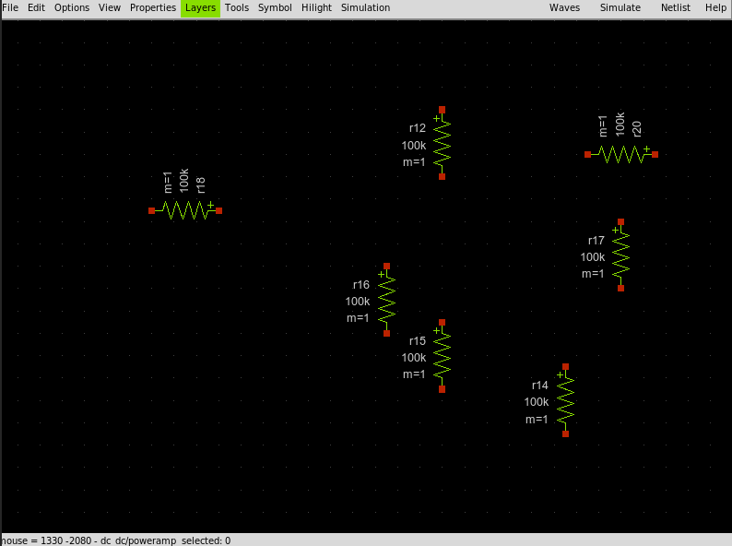Select the r20 horizontal resistor symbol

click(621, 154)
